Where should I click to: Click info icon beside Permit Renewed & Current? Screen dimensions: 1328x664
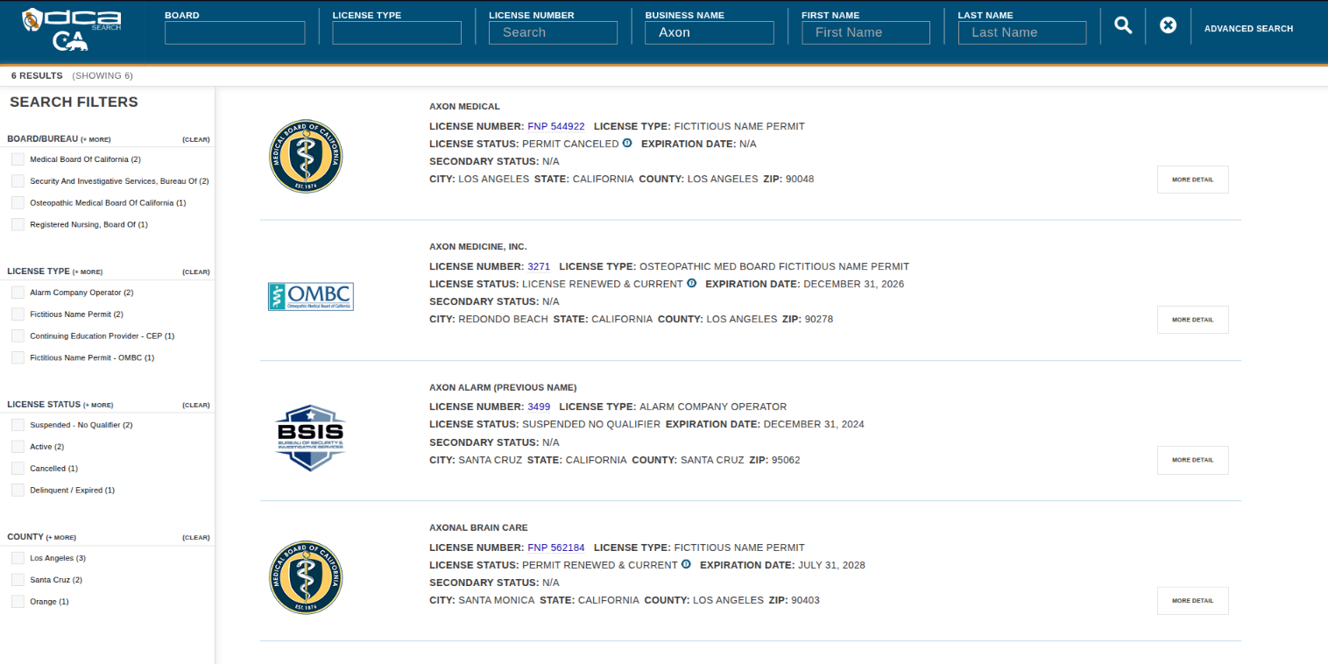click(686, 564)
